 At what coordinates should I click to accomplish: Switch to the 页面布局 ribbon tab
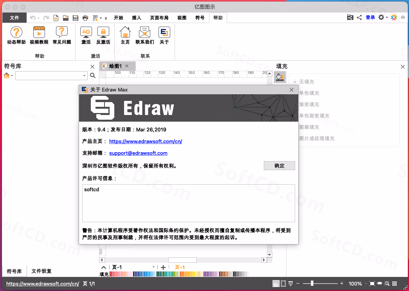(159, 18)
